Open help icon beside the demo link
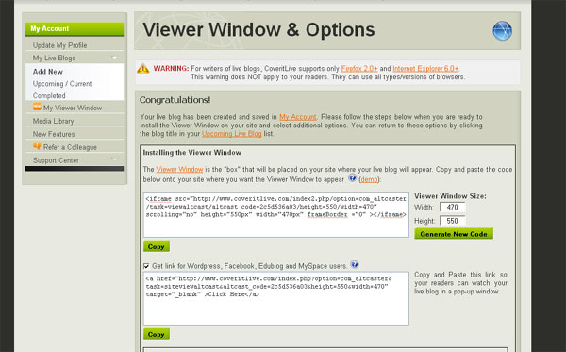The width and height of the screenshot is (566, 352). point(352,178)
